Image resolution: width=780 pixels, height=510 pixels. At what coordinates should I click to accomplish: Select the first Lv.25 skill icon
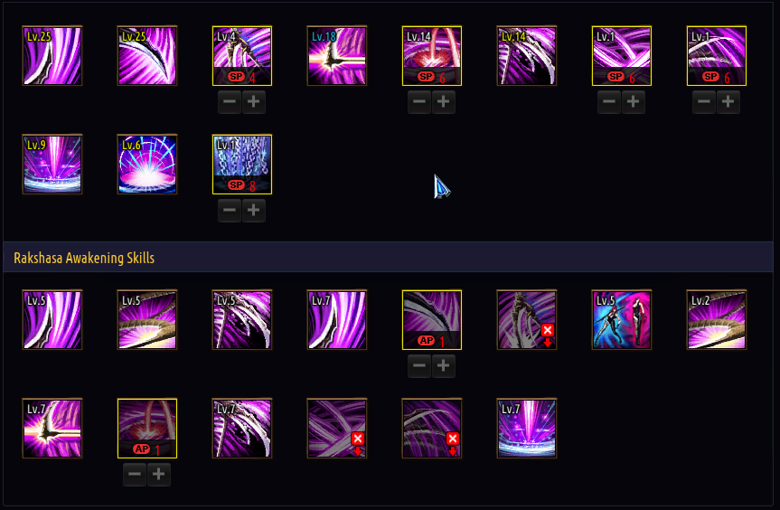(x=52, y=56)
